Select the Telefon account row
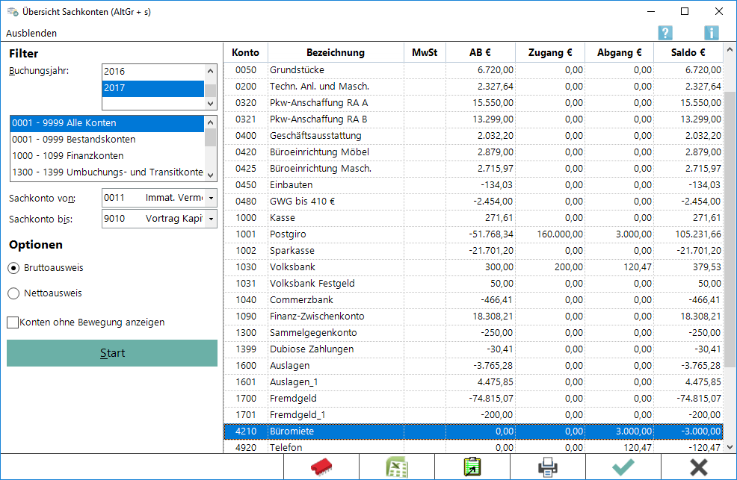This screenshot has height=480, width=737. click(473, 447)
